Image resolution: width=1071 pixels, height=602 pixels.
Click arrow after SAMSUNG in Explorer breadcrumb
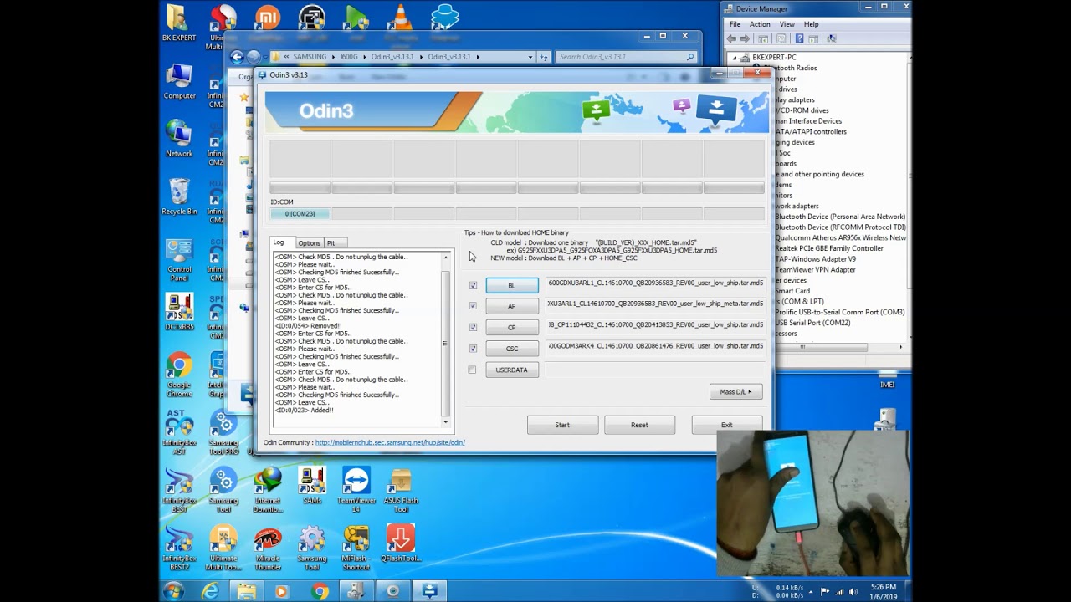pyautogui.click(x=332, y=57)
